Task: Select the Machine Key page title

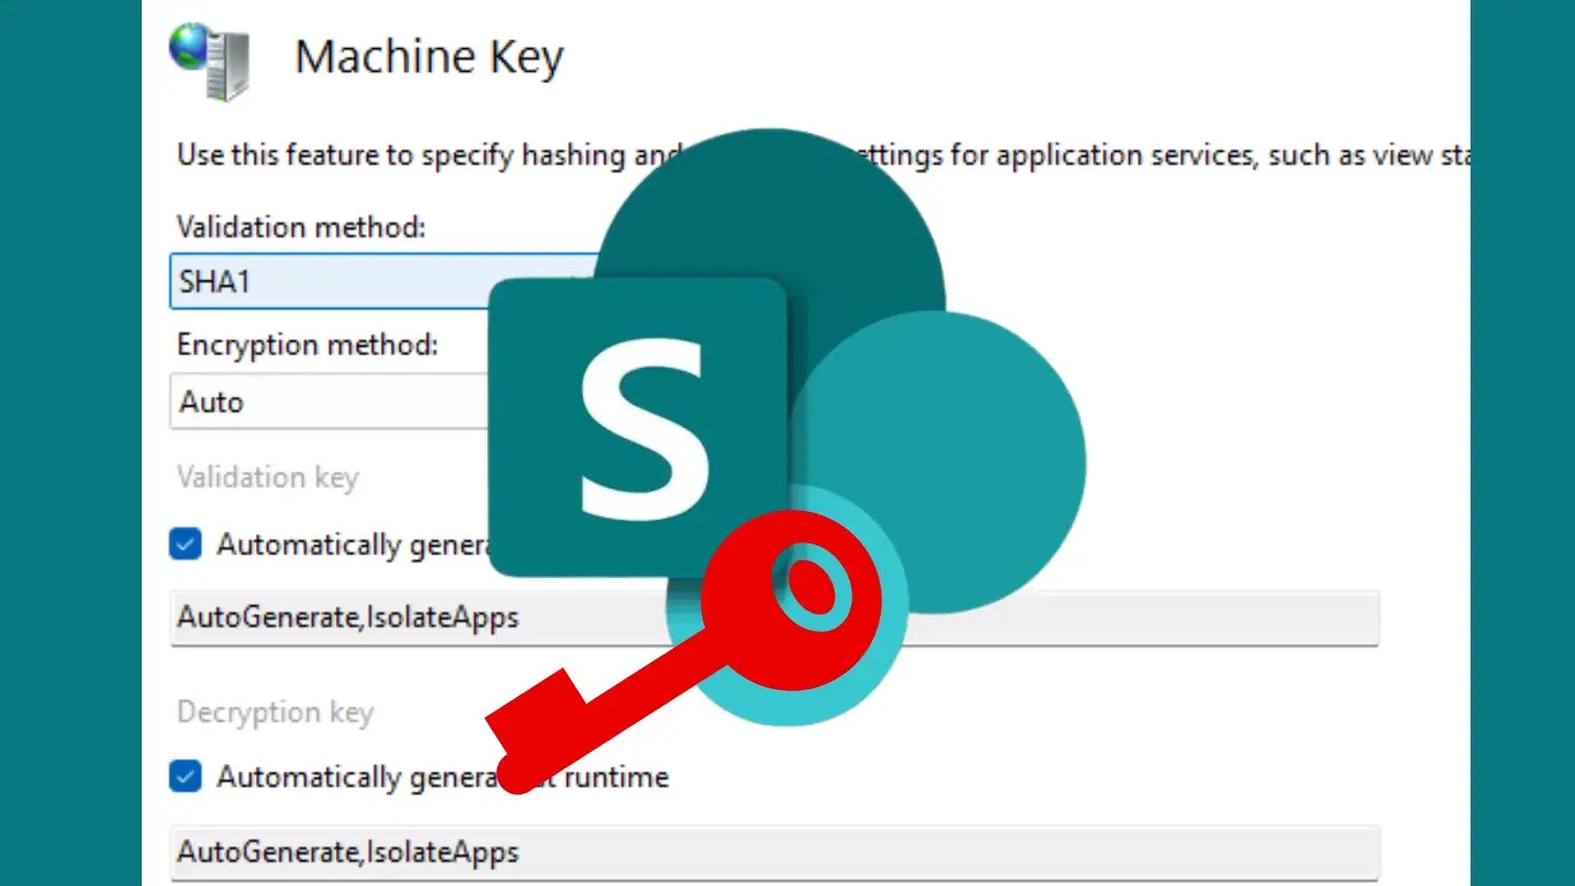Action: tap(430, 57)
